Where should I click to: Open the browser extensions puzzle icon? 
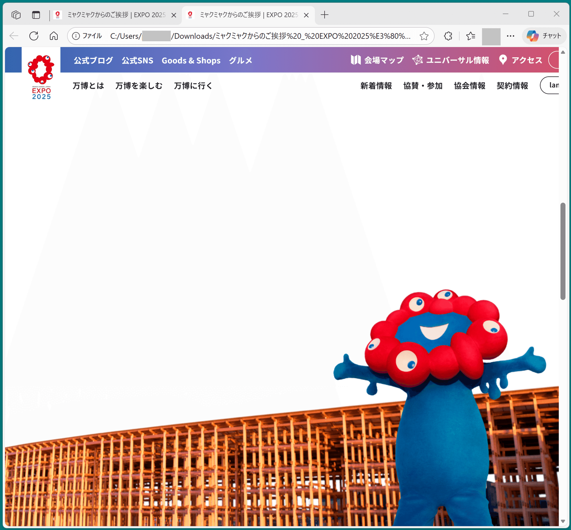coord(448,36)
